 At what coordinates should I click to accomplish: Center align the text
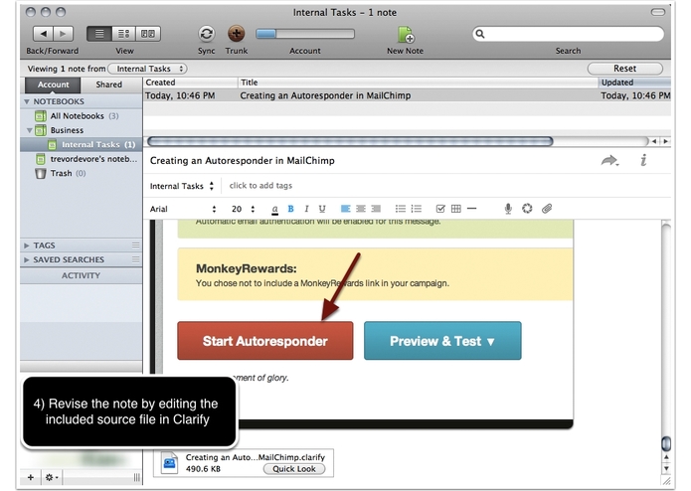point(361,209)
